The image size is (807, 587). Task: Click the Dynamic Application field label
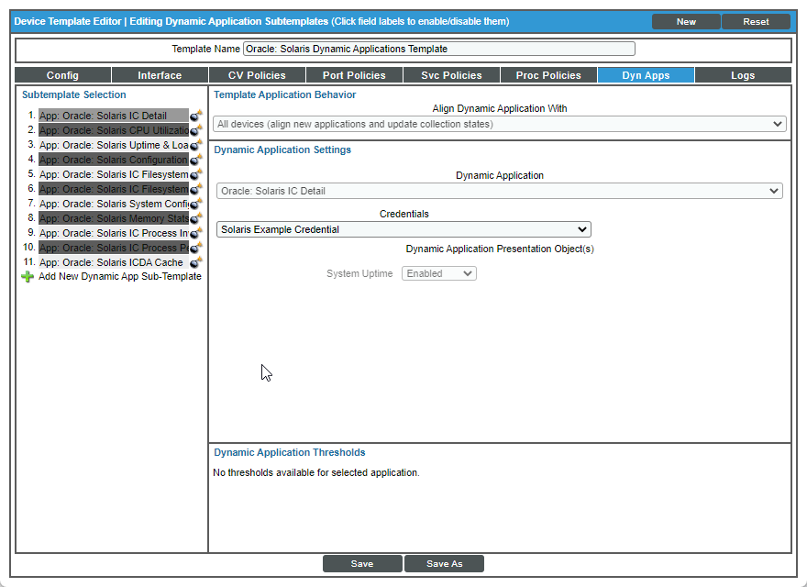coord(499,175)
